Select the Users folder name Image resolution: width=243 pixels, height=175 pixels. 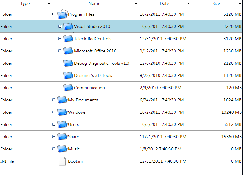(x=73, y=124)
